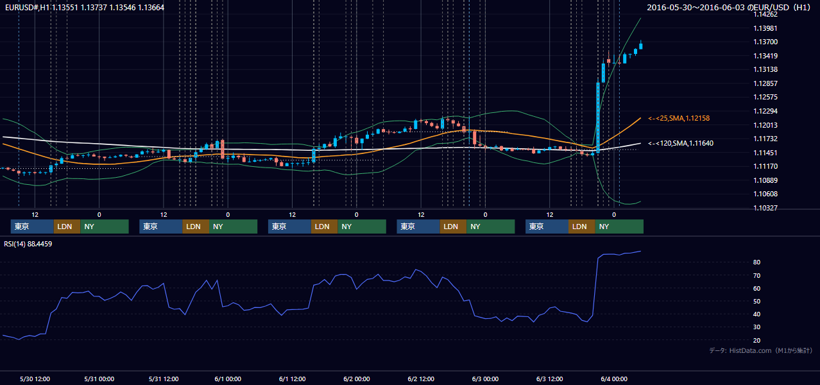Click the 6/1 12:00 date label
Viewport: 820px width, 385px height.
point(292,379)
